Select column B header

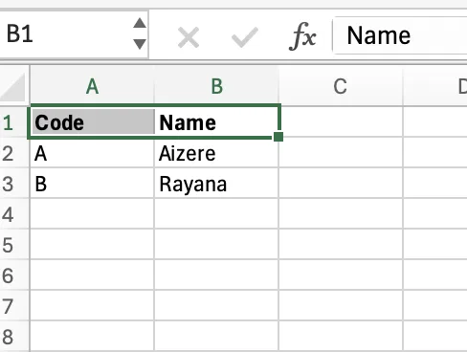pos(216,86)
